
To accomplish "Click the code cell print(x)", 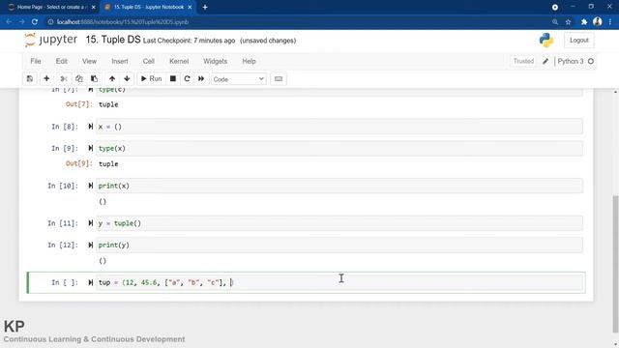I will click(339, 186).
